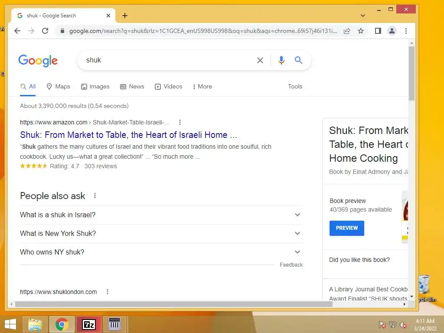444x333 pixels.
Task: Click the voice search microphone icon
Action: (x=281, y=60)
